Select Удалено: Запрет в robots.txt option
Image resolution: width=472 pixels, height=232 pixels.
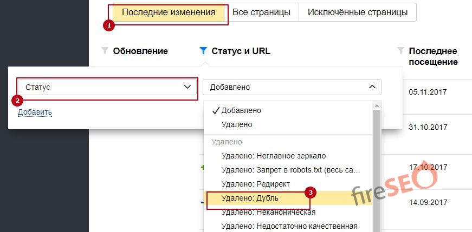[x=288, y=170]
